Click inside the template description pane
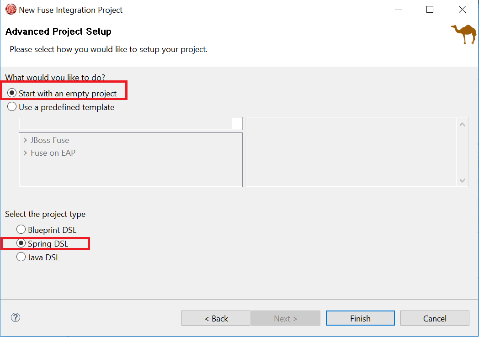 pos(351,152)
